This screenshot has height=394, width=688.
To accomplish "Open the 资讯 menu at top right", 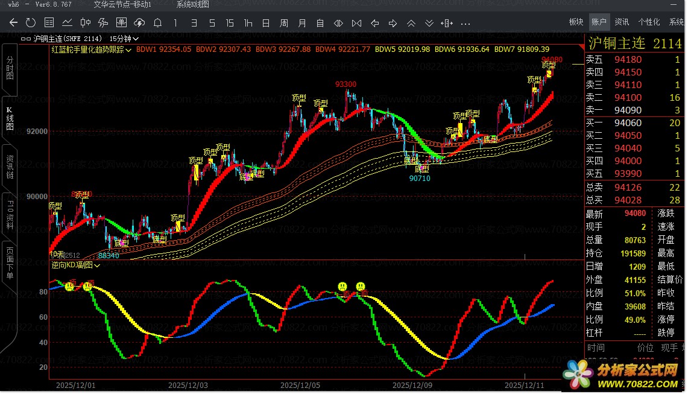I will pos(622,22).
